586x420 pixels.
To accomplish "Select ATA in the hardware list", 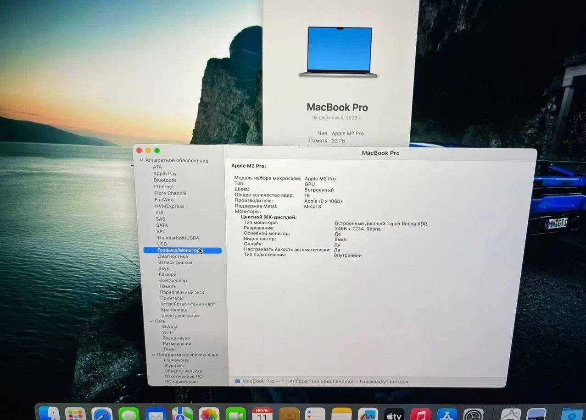I will coord(157,167).
